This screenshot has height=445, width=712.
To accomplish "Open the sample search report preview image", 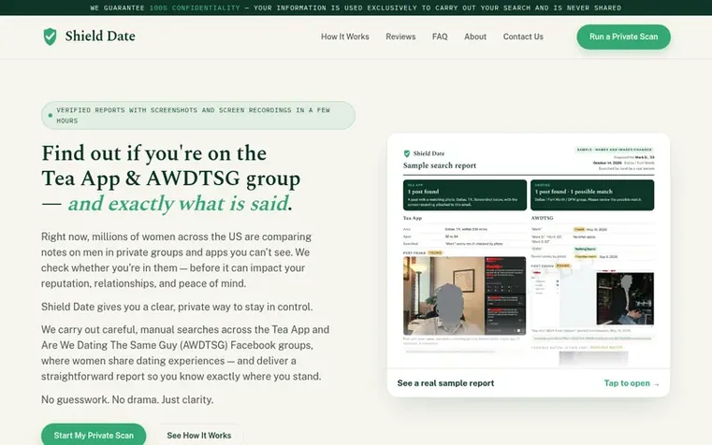I will click(529, 251).
